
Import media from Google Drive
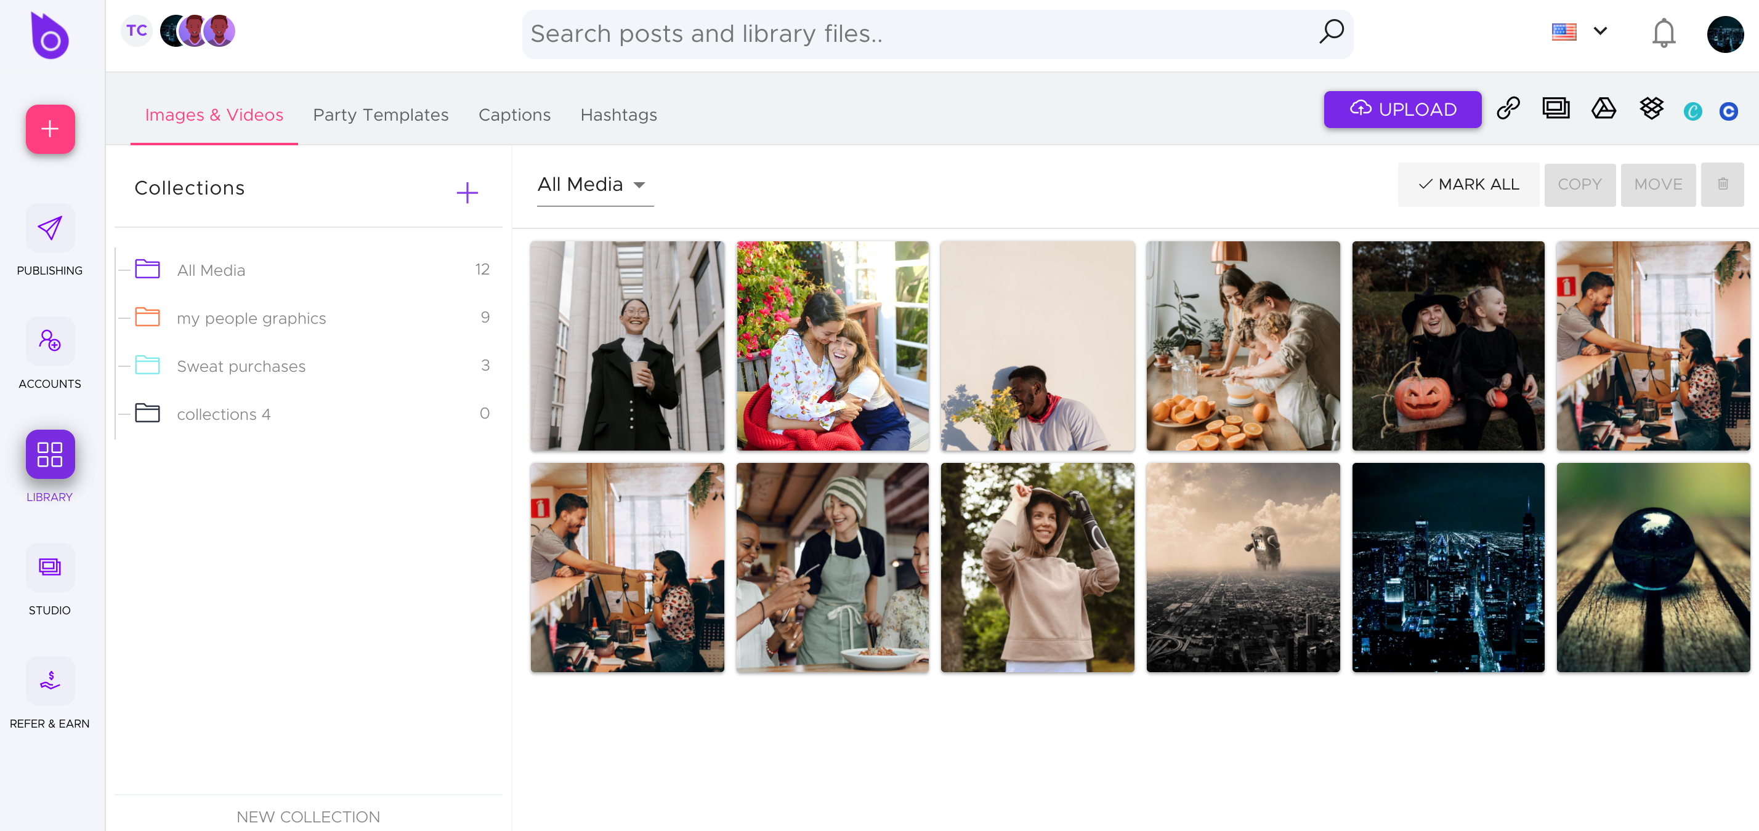1603,108
